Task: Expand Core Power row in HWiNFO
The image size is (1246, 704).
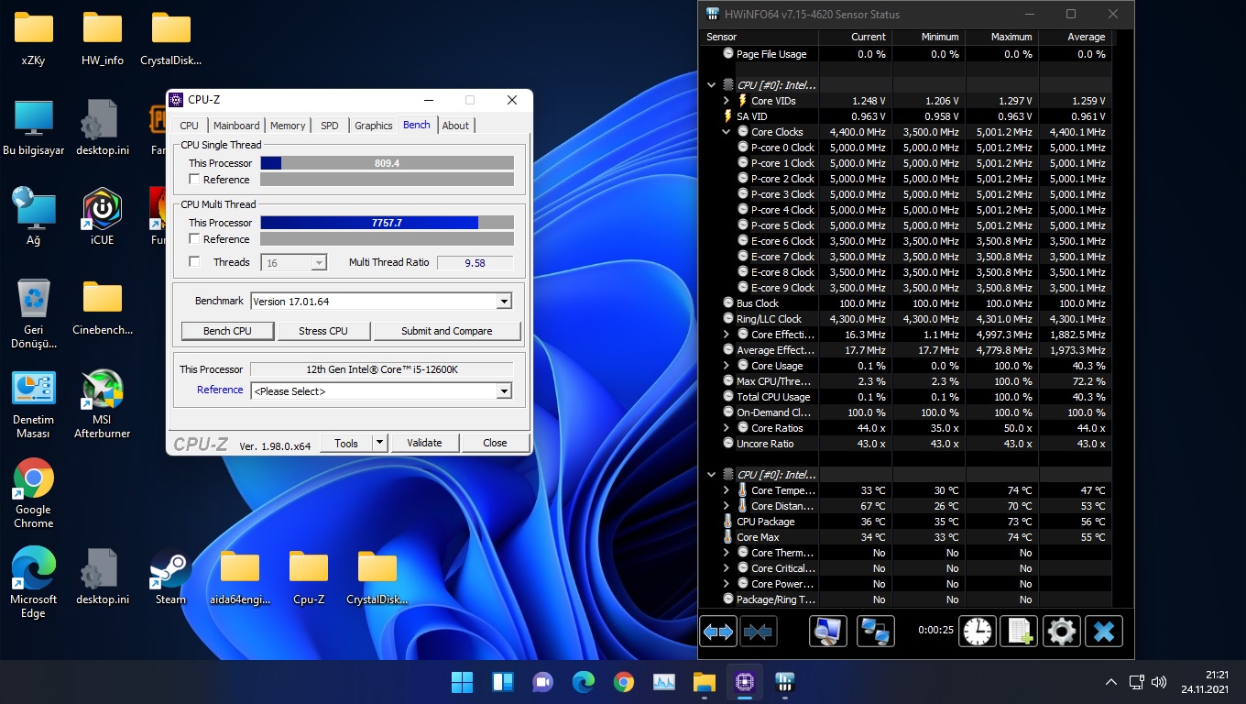Action: (727, 584)
